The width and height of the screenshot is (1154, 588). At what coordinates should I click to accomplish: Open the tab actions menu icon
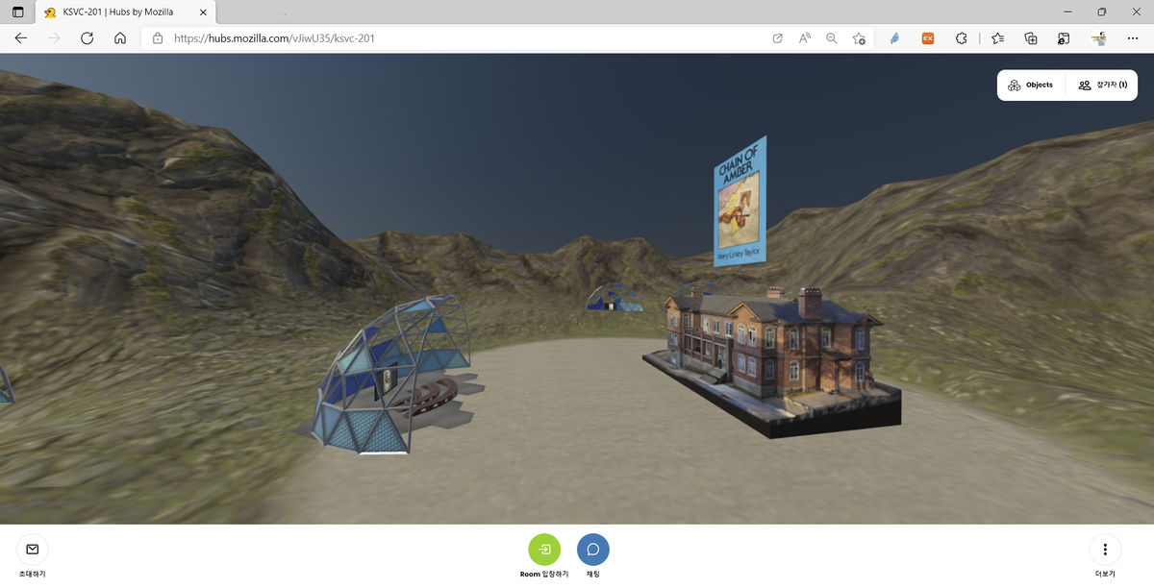coord(18,12)
